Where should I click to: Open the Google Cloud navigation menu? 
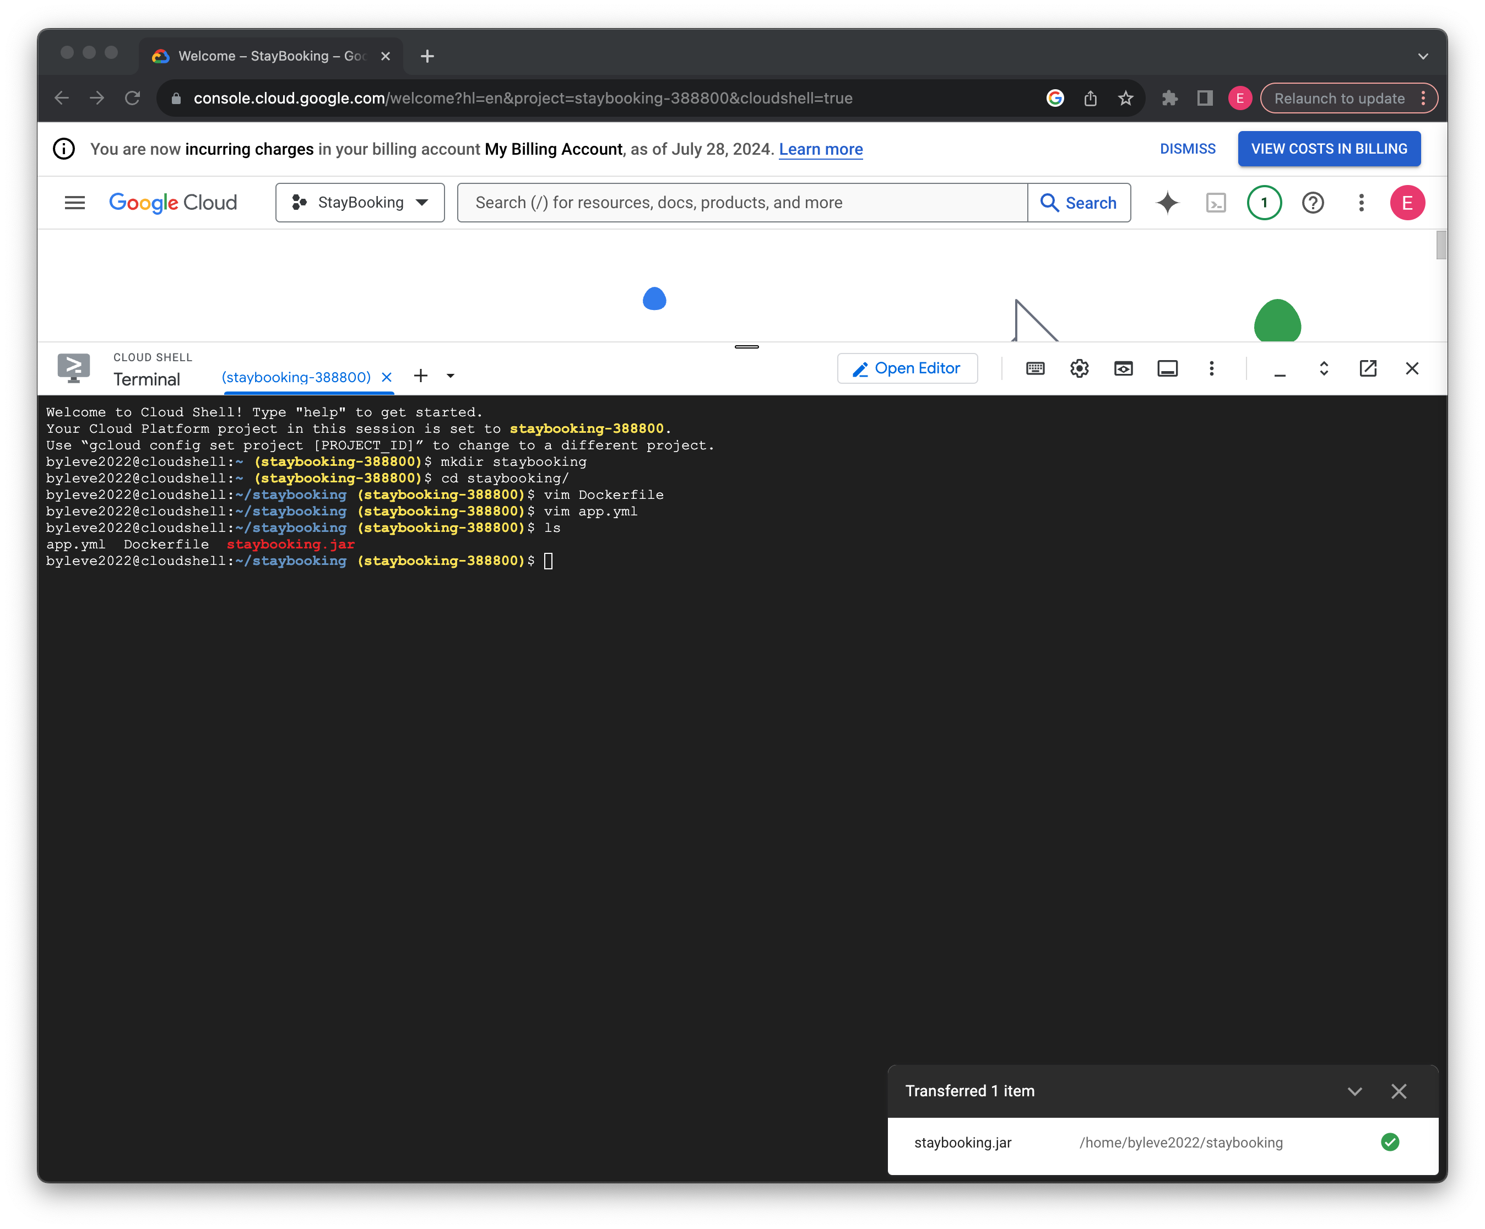[x=74, y=203]
